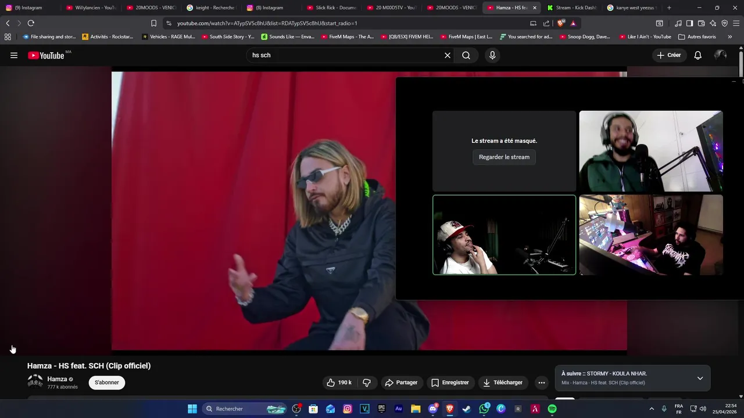Toggle microphone from the system tray
744x418 pixels.
point(664,409)
